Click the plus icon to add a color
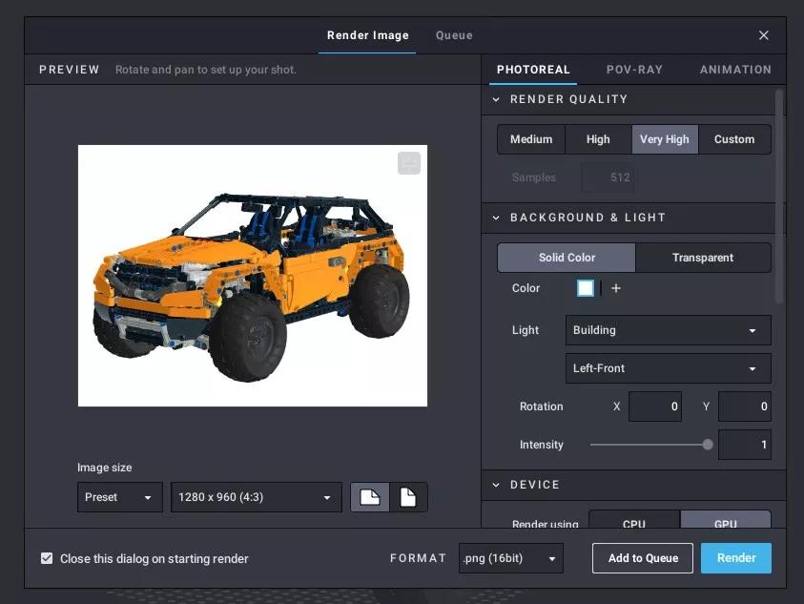This screenshot has height=604, width=804. tap(616, 288)
